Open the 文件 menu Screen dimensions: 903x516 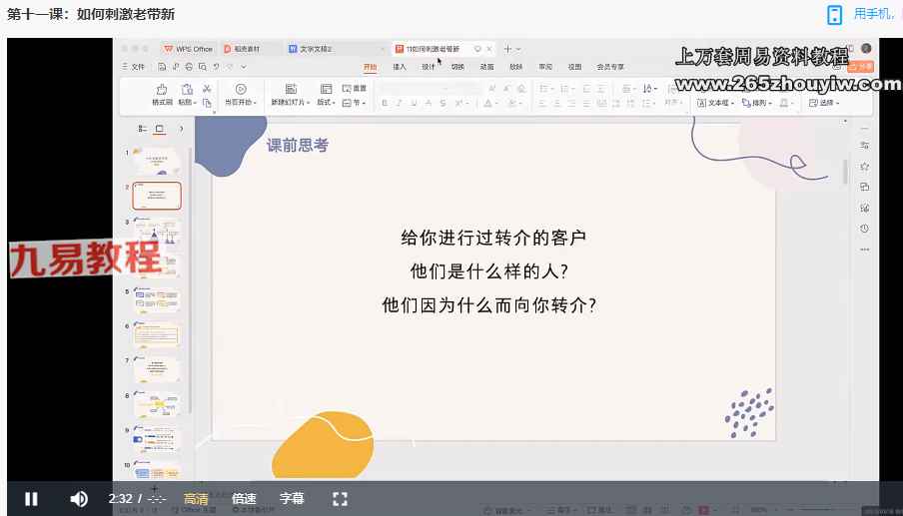[x=136, y=67]
